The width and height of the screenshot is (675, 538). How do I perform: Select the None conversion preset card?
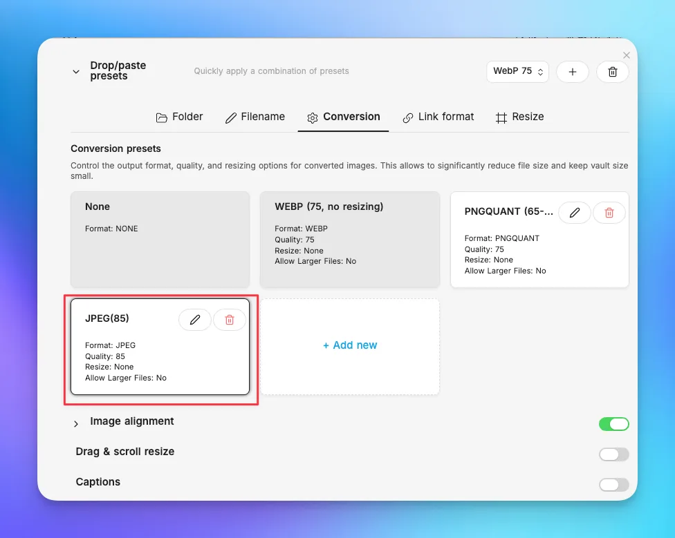click(160, 240)
